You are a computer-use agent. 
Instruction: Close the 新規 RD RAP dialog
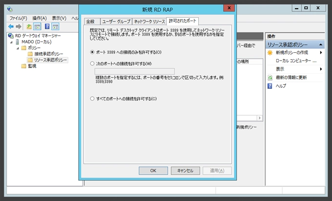[229, 8]
